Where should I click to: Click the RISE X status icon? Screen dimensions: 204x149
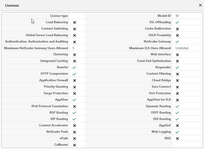click(x=177, y=139)
